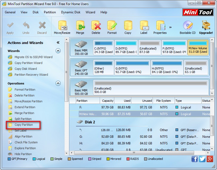217x170 pixels.
Task: Select the H: row in partition list
Action: point(140,143)
